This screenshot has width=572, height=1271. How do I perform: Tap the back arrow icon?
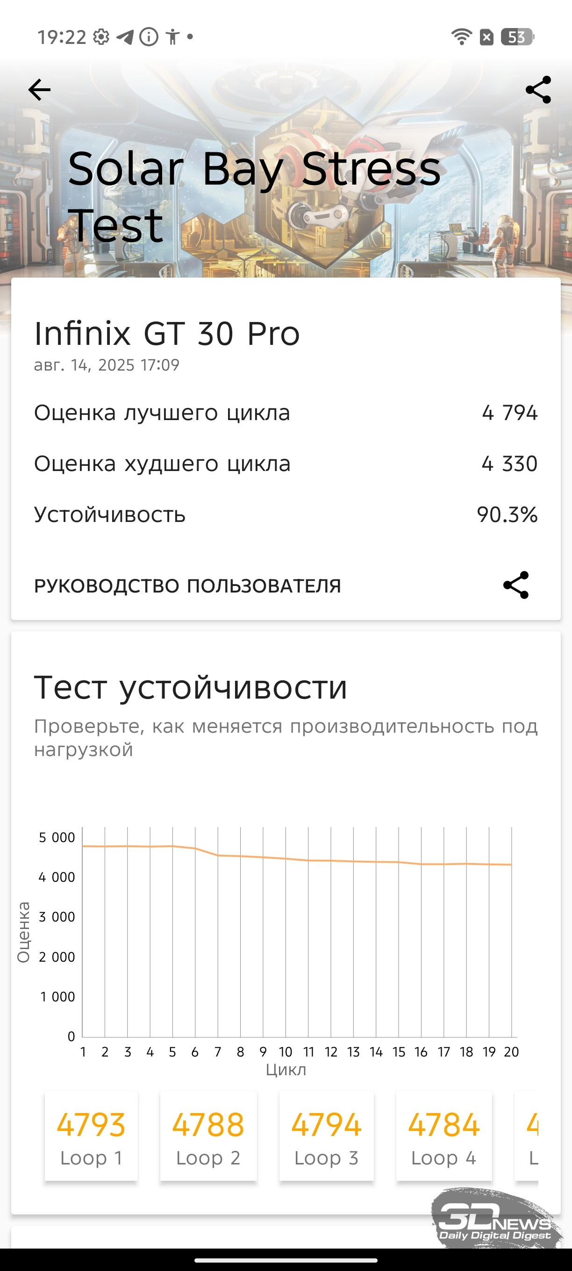[x=39, y=90]
